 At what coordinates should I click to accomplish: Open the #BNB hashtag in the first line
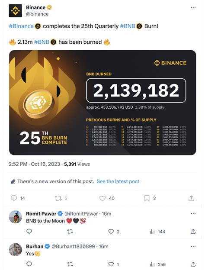[x=128, y=26]
